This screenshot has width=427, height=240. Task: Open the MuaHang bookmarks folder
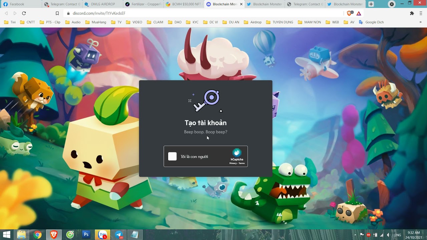click(x=96, y=22)
